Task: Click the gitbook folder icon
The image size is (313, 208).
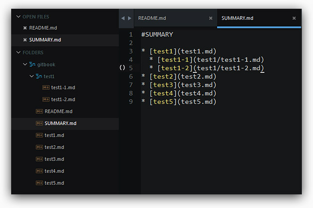Action: (32, 64)
